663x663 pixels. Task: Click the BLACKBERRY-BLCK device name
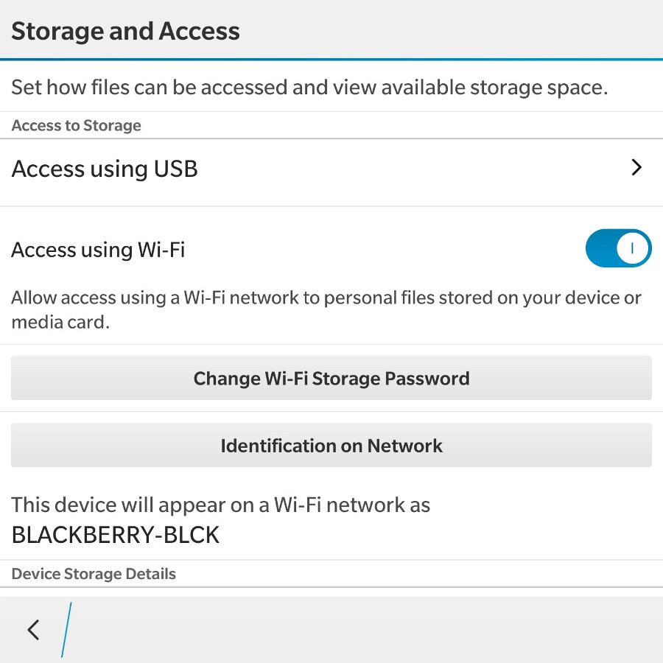click(x=116, y=535)
